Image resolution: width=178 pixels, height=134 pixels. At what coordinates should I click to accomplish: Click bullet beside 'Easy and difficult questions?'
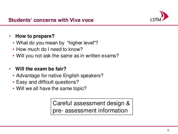(x=14, y=82)
